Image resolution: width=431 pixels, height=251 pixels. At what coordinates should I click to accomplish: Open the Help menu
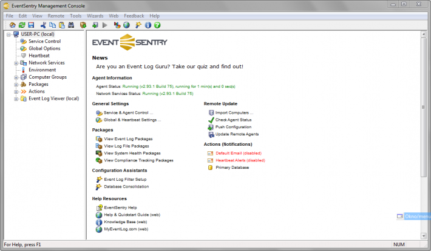point(154,16)
